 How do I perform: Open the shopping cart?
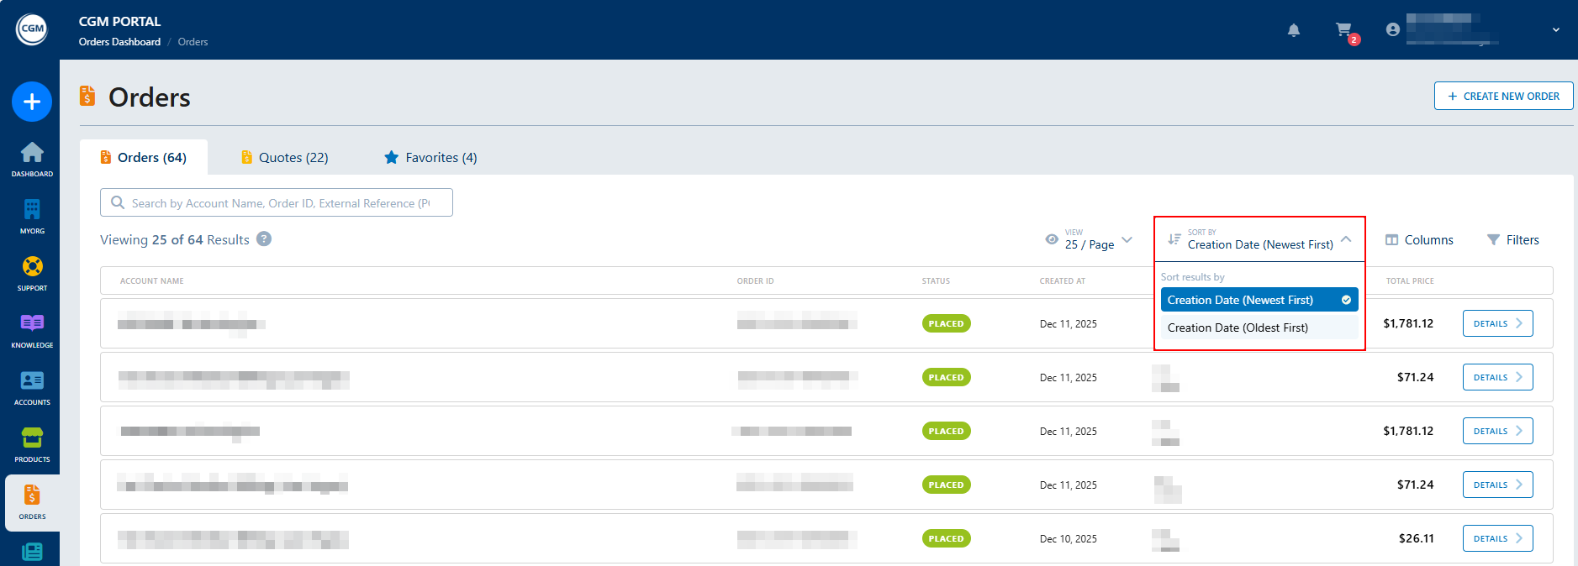[x=1344, y=30]
